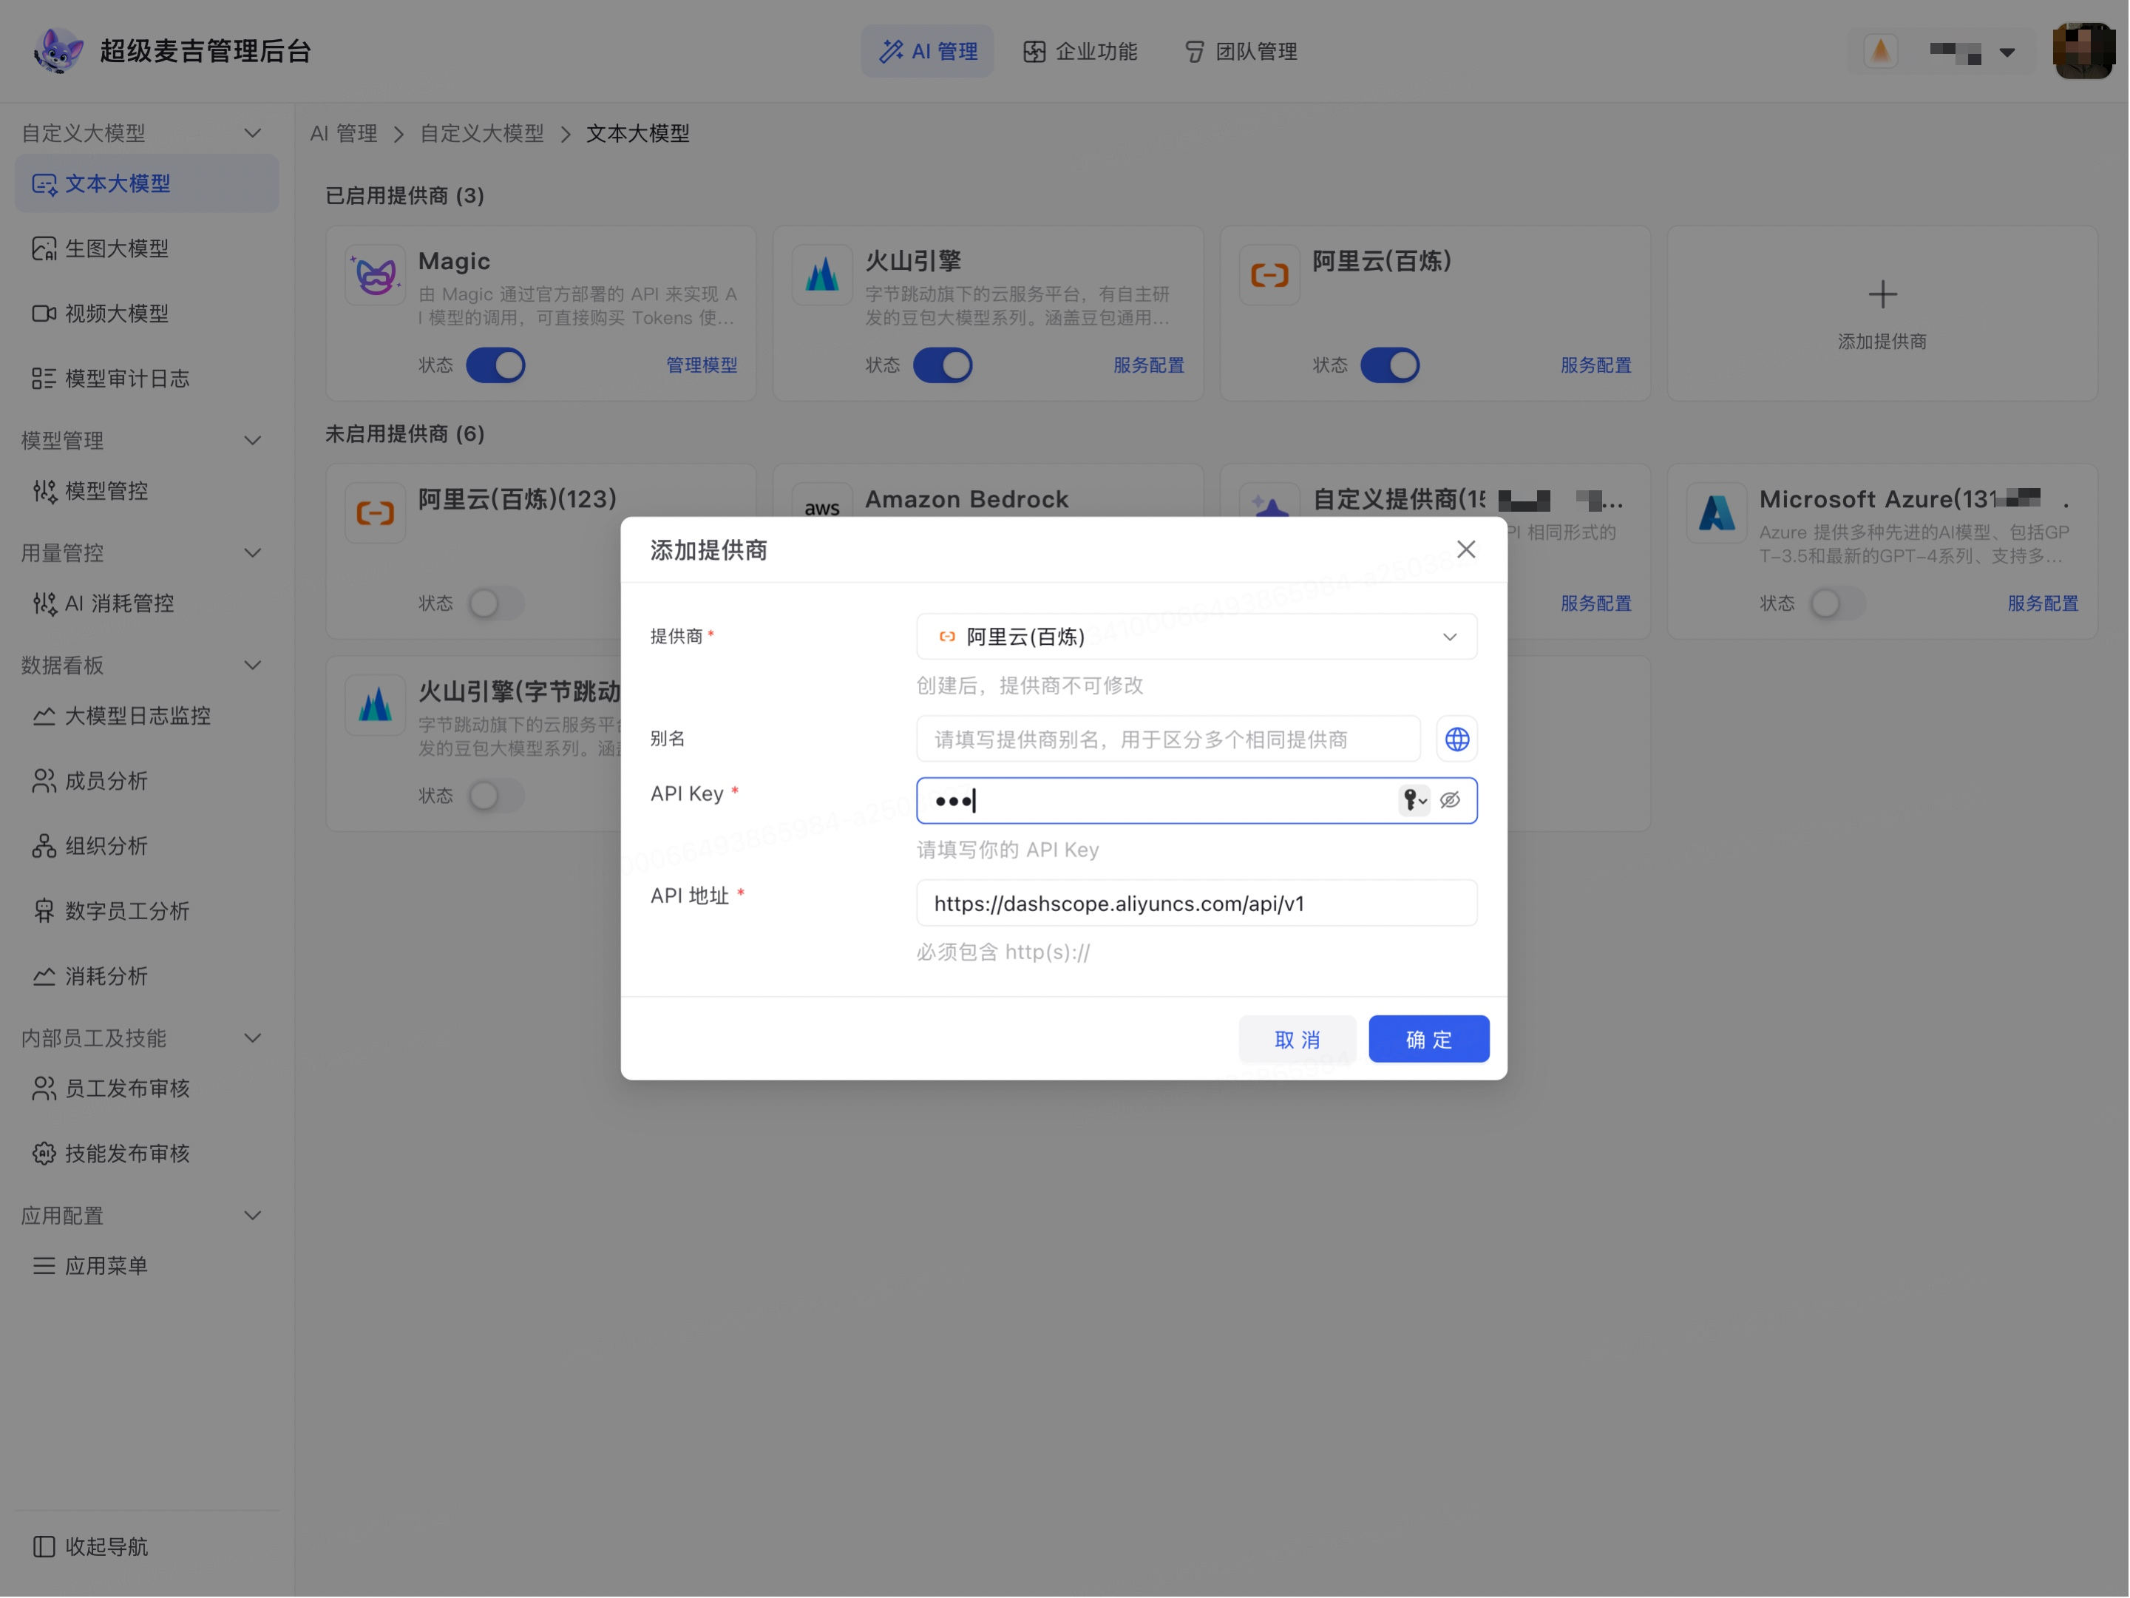2130x1598 pixels.
Task: Close the 添加提供商 dialog
Action: pos(1465,549)
